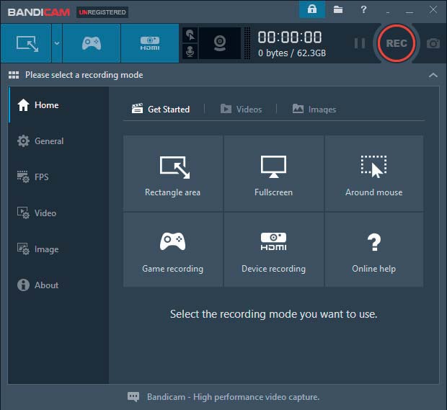
Task: Toggle the webcam overlay icon
Action: tap(220, 43)
